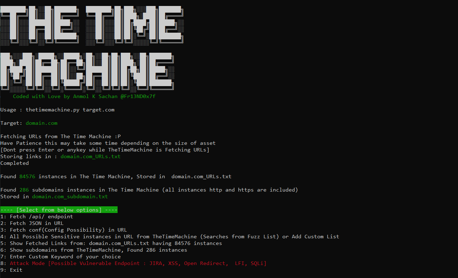Click the '[Select from below options]' green header
Viewport: 458px width, 278px height.
pyautogui.click(x=59, y=210)
